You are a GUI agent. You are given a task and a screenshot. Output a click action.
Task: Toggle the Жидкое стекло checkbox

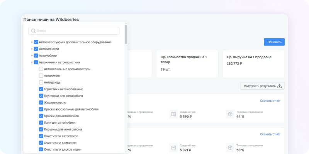[x=41, y=102]
